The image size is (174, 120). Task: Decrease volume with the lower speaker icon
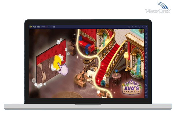[x=146, y=38]
